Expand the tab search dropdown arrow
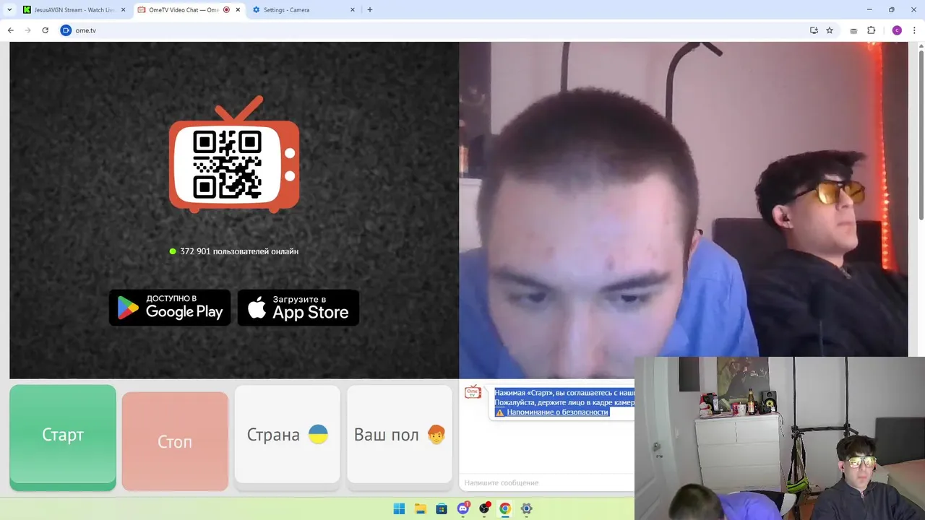This screenshot has height=520, width=925. [x=9, y=10]
